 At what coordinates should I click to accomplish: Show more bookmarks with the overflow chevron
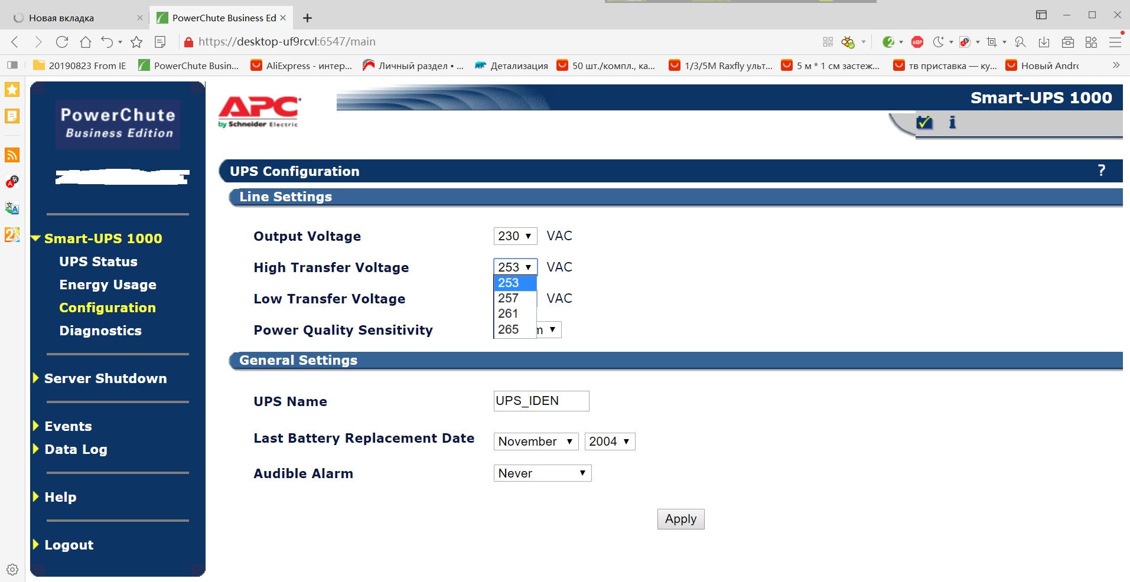tap(1116, 66)
